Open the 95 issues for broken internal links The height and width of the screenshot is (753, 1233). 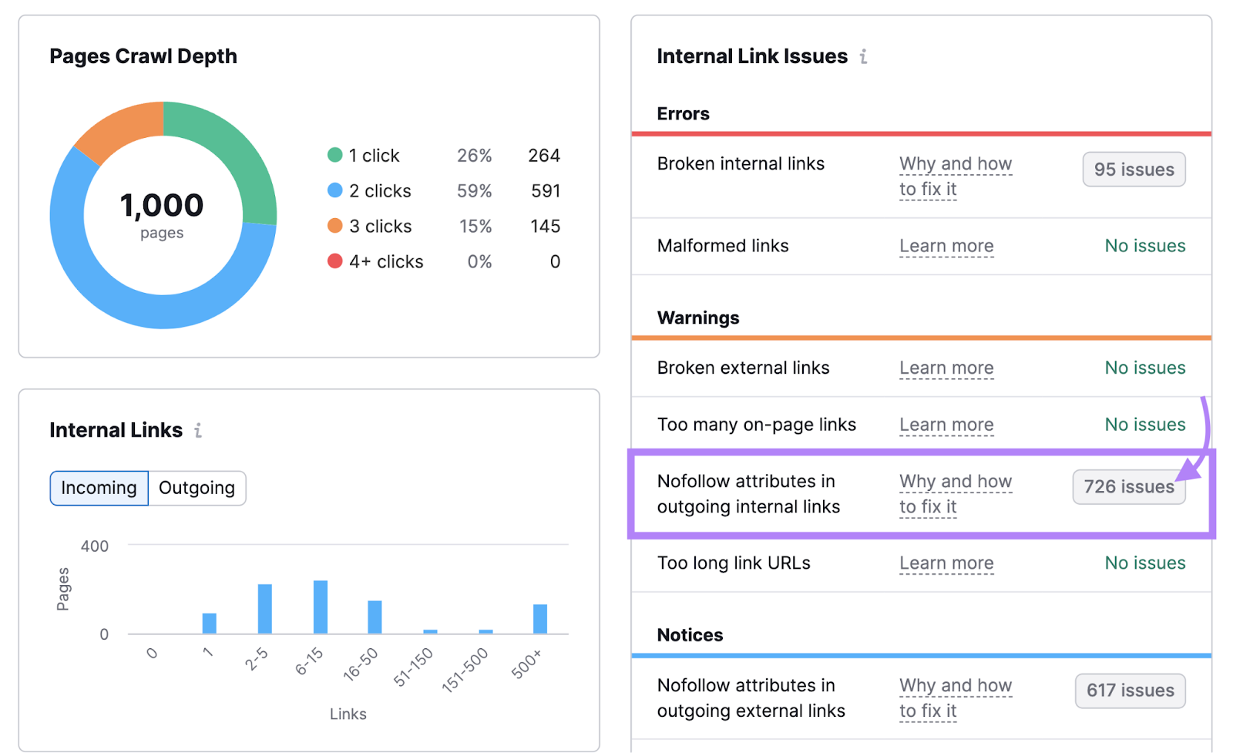(x=1133, y=169)
